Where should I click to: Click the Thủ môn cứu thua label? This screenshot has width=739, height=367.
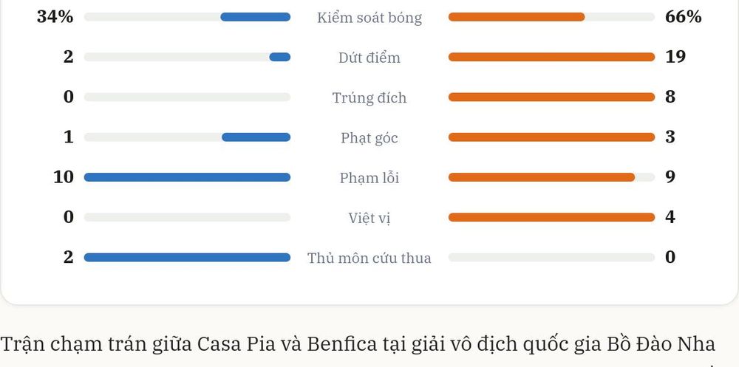(x=369, y=258)
